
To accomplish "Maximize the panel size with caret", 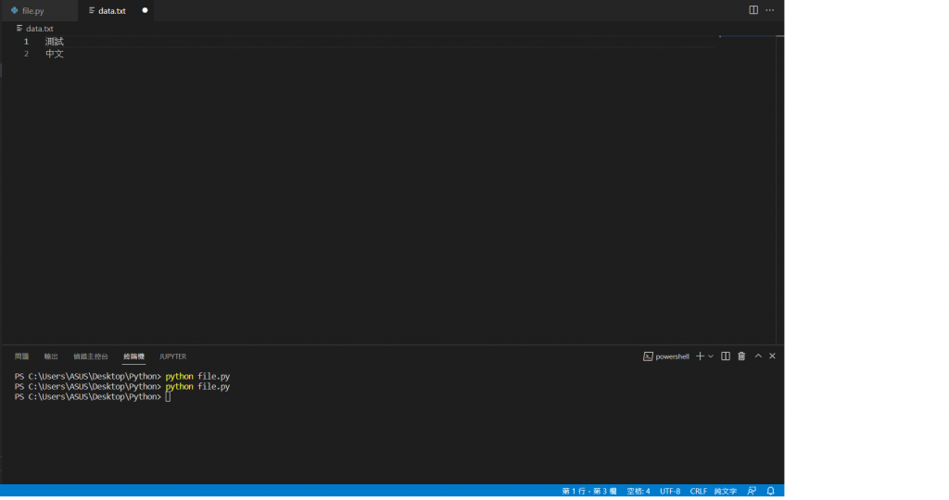I will tap(758, 356).
